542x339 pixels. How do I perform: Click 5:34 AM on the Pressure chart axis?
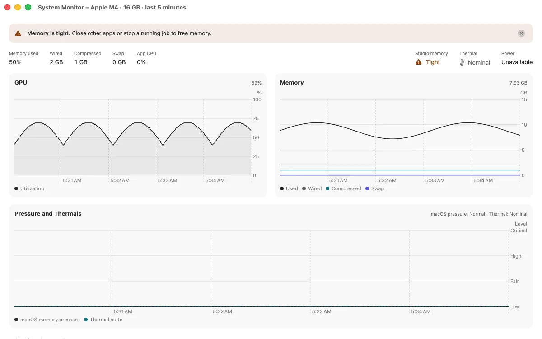pos(421,311)
